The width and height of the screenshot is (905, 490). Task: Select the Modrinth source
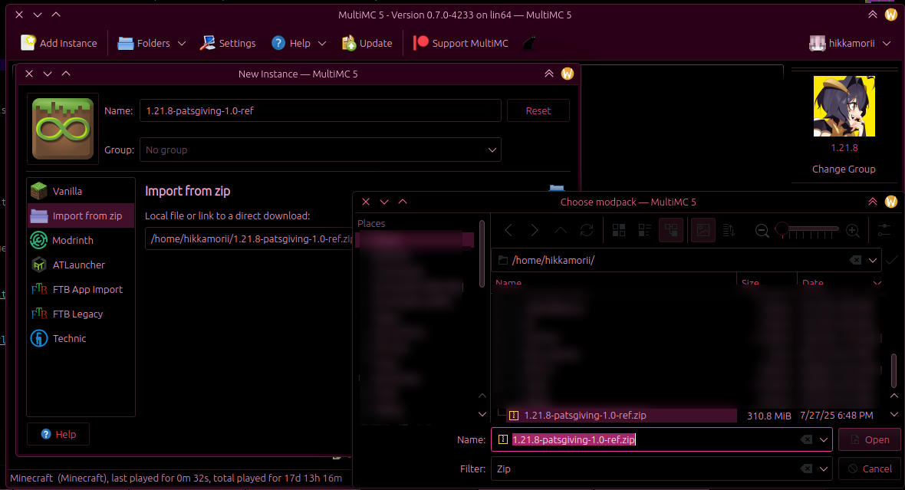pyautogui.click(x=81, y=240)
